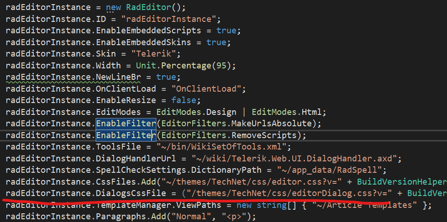Click the MakeUrlsAbsolute filter name

273,124
